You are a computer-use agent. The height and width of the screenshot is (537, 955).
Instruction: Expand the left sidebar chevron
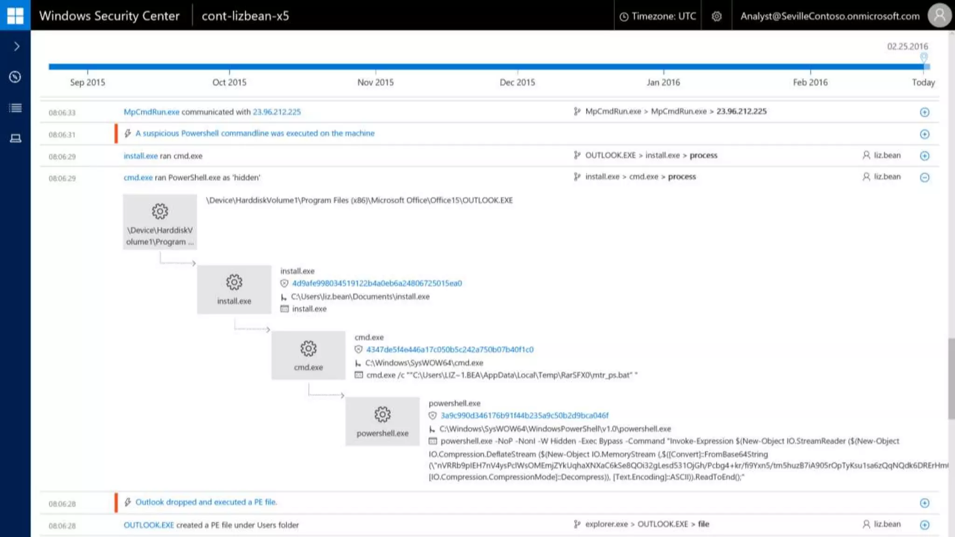coord(16,46)
